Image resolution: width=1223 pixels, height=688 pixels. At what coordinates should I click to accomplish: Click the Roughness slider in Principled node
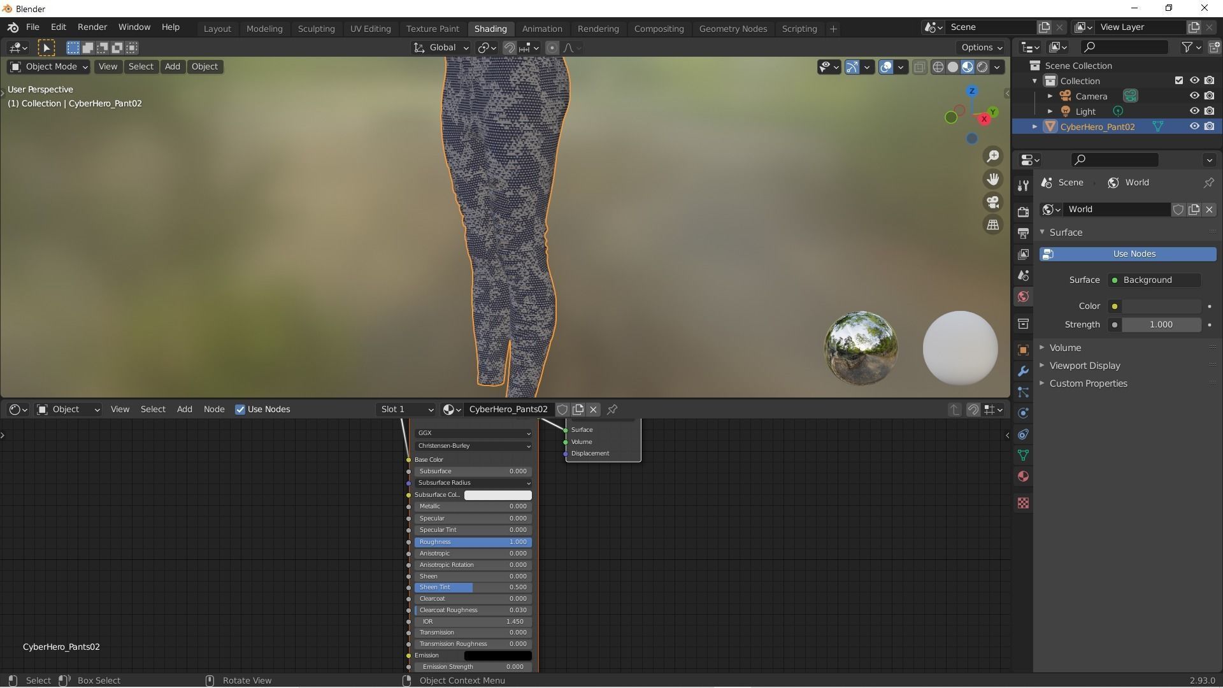(x=473, y=542)
